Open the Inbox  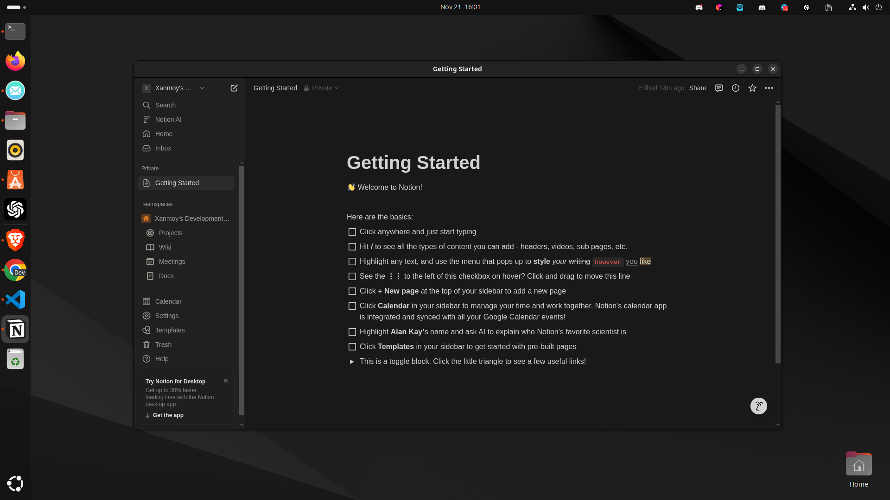click(186, 148)
